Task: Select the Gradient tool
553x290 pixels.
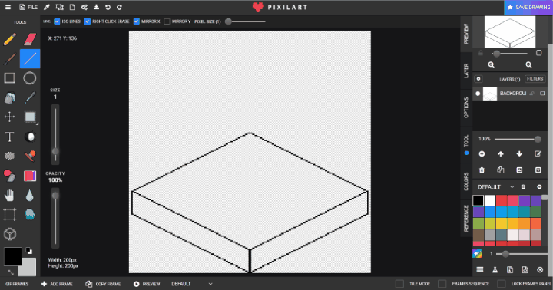Action: pos(30,176)
